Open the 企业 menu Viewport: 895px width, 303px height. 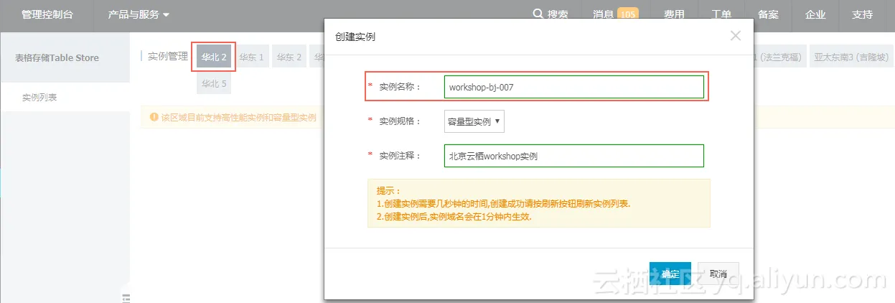click(815, 14)
